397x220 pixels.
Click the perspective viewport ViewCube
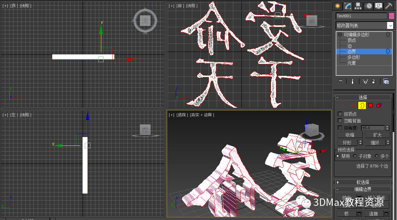pyautogui.click(x=312, y=131)
